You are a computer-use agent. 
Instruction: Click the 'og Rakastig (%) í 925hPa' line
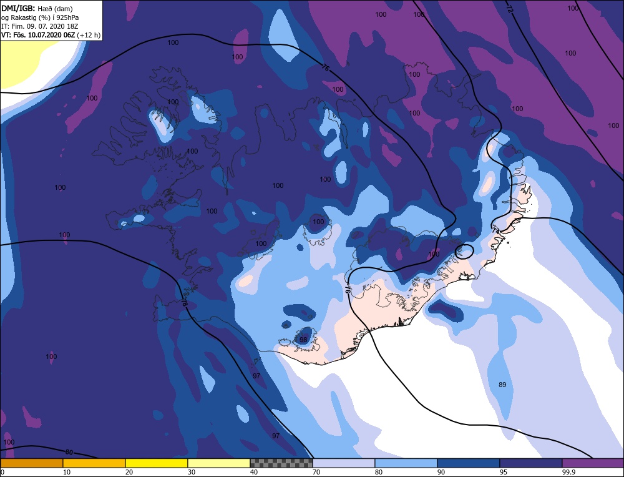(40, 17)
